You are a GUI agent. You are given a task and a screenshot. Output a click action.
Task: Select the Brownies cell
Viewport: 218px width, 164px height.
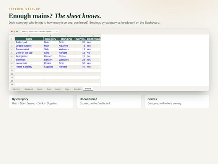[x=29, y=60]
